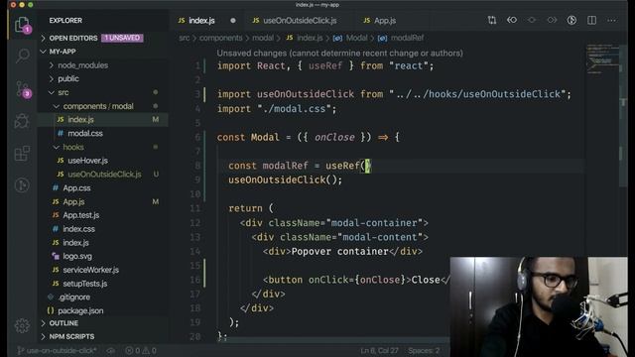This screenshot has height=357, width=635.
Task: Click the editor vertical scrollbar
Action: 623,117
